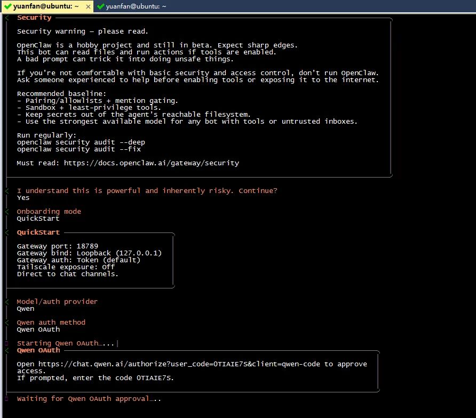This screenshot has height=418, width=476.
Task: Click the 'Tailscale exposure: Off' line
Action: click(66, 267)
